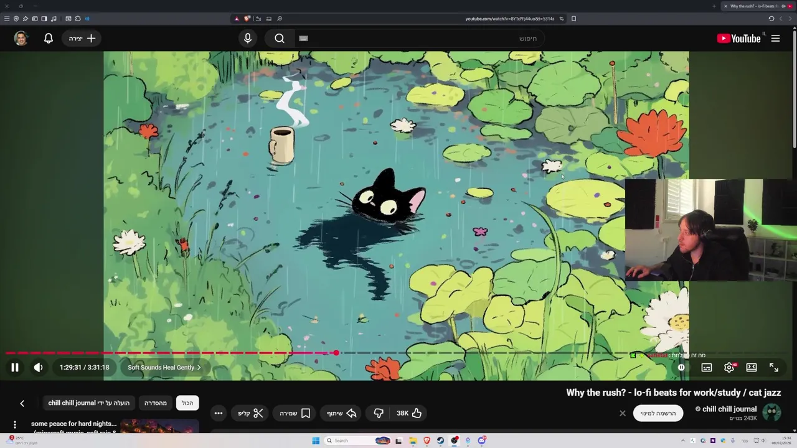
Task: Open the Brave Shields lion icon
Action: 247,19
